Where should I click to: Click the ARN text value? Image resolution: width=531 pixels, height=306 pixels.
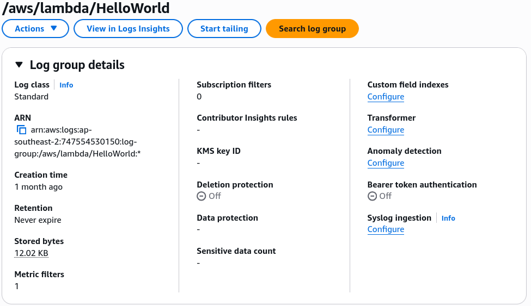pyautogui.click(x=77, y=142)
